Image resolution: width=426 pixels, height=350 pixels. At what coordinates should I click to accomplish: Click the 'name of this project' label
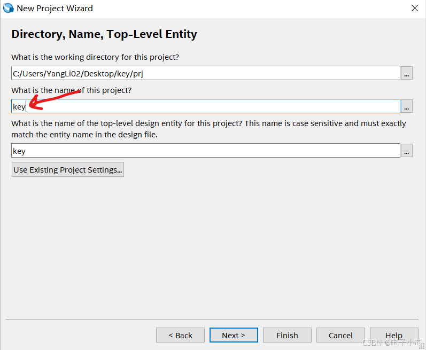[71, 90]
